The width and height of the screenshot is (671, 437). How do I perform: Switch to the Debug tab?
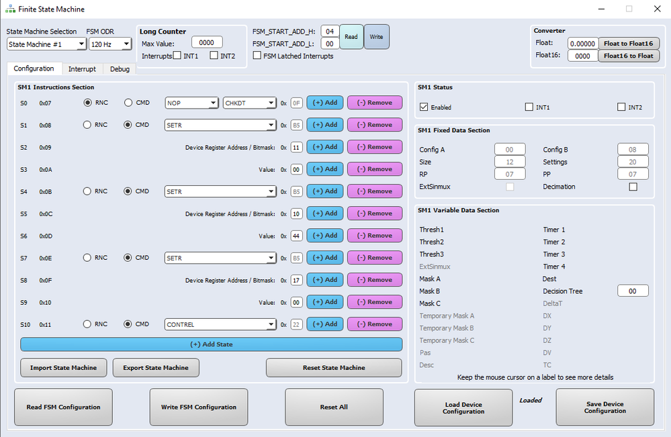click(x=120, y=69)
